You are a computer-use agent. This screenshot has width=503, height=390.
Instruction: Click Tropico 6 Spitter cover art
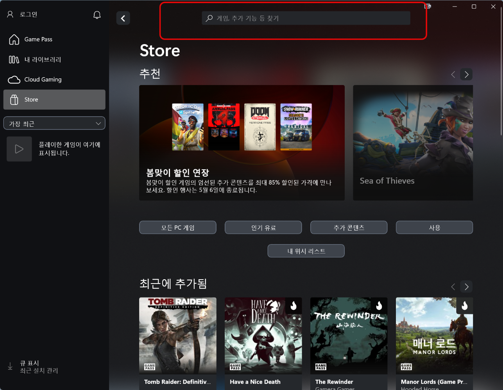188,127
